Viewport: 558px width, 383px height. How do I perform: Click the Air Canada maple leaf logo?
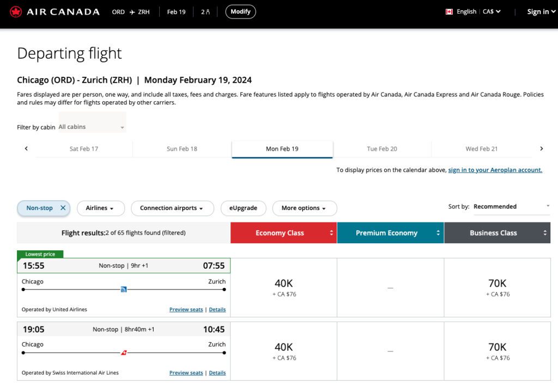(16, 11)
